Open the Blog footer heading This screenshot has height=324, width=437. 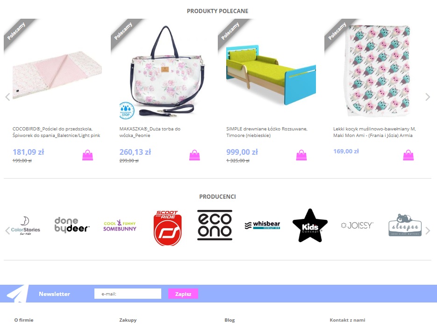pyautogui.click(x=229, y=320)
